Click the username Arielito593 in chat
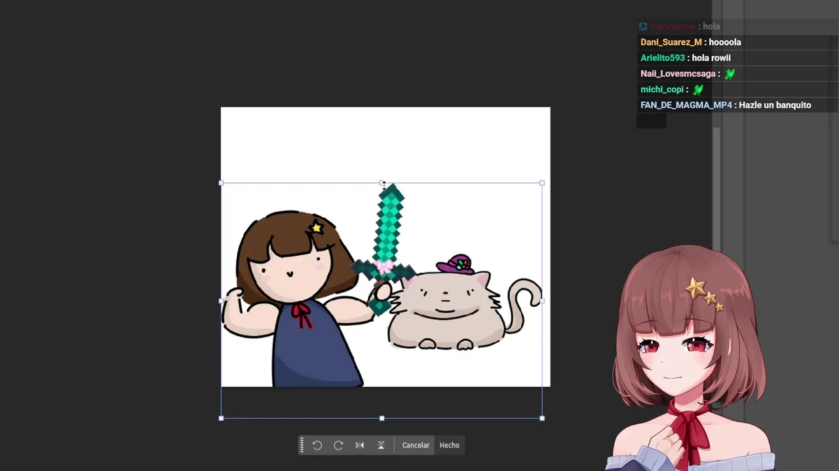 [663, 58]
